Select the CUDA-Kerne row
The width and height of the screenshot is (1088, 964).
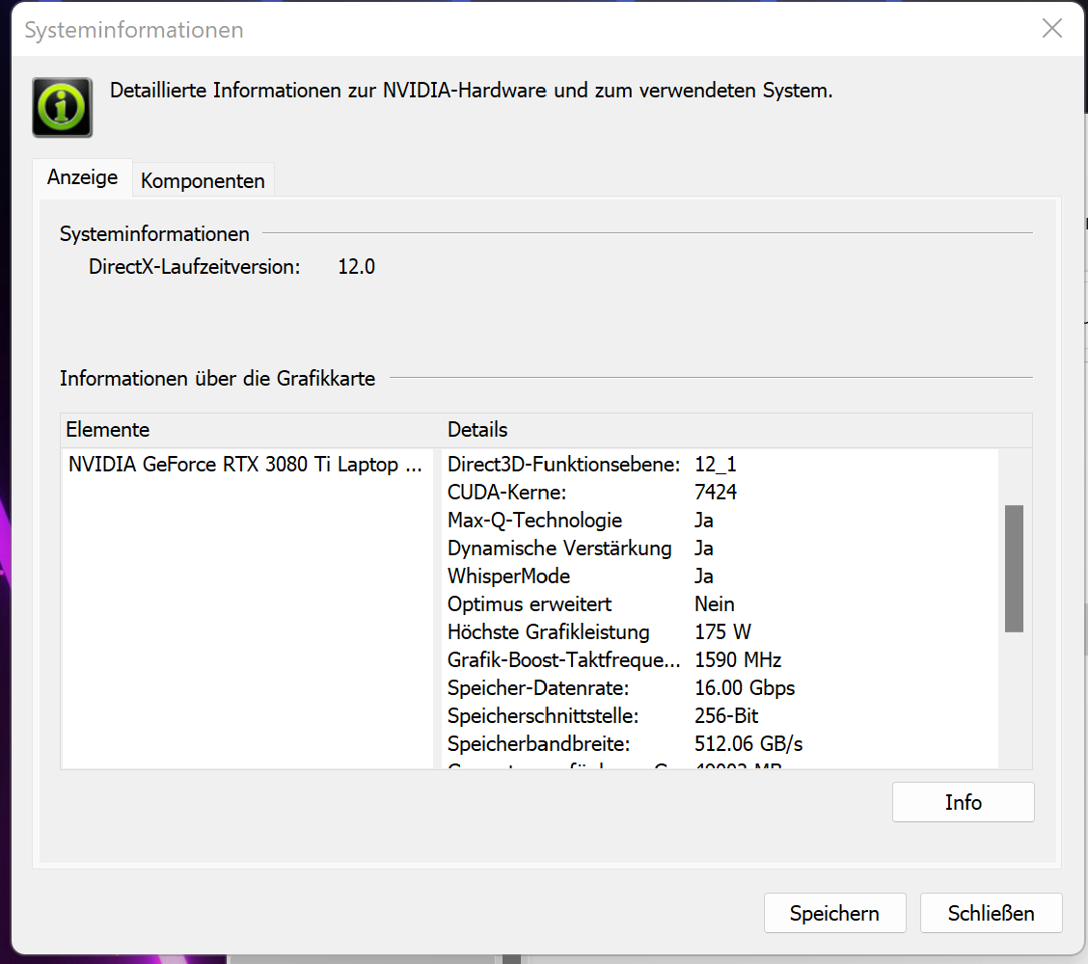[592, 493]
